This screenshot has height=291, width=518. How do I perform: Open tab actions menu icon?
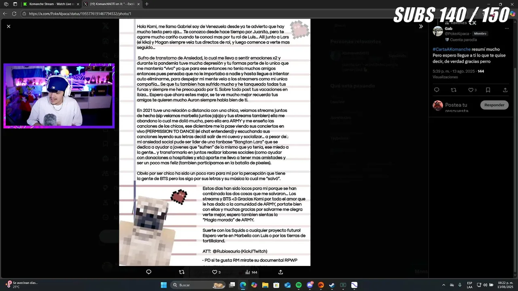pos(15,4)
